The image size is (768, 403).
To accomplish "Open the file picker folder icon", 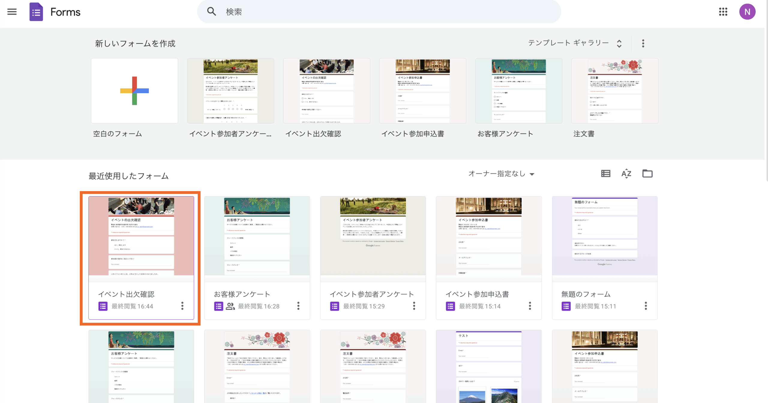I will point(647,173).
